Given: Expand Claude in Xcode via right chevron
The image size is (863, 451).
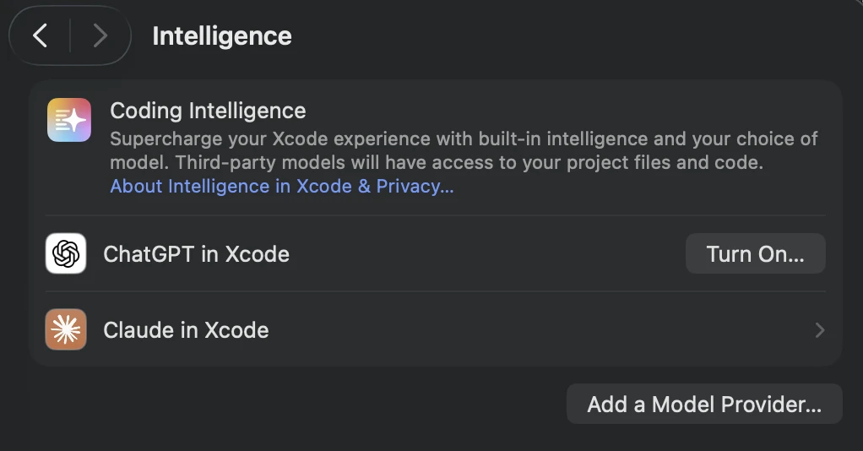Looking at the screenshot, I should coord(819,330).
